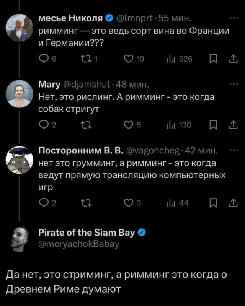Open more options on месье Николя's tweet
This screenshot has height=306, width=245.
[232, 18]
